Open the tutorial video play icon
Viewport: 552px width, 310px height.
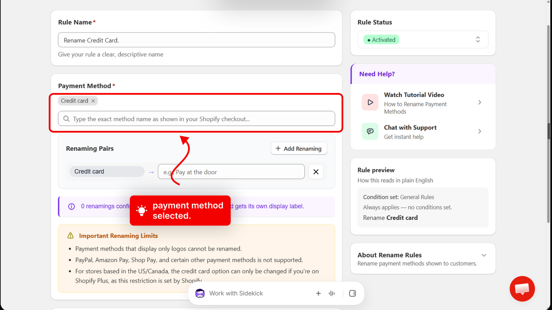pyautogui.click(x=370, y=102)
